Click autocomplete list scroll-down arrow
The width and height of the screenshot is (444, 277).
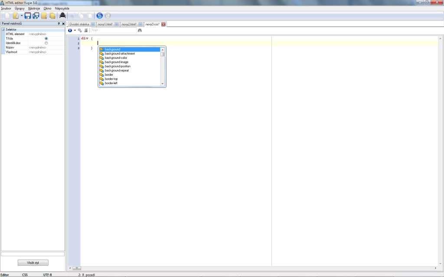[163, 84]
